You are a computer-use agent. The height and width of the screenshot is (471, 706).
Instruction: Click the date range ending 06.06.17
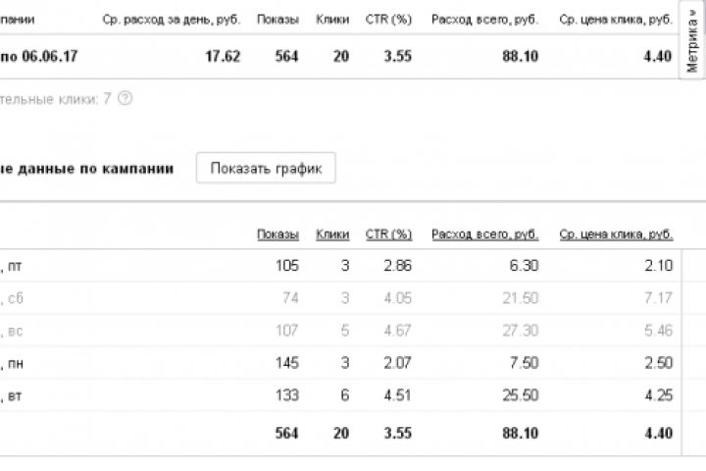(x=39, y=56)
